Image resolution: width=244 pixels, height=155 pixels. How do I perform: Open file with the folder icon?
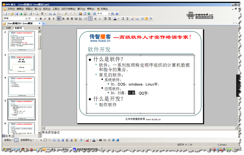(12, 14)
